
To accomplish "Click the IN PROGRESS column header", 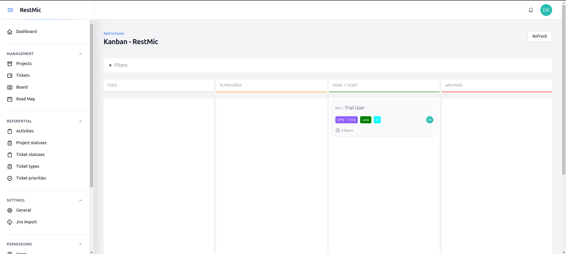I will click(x=271, y=86).
